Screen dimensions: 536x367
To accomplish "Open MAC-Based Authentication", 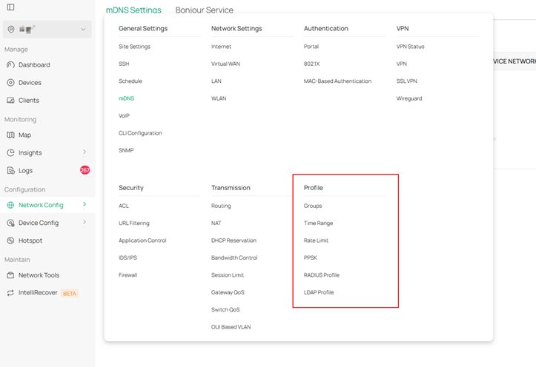I will point(337,81).
